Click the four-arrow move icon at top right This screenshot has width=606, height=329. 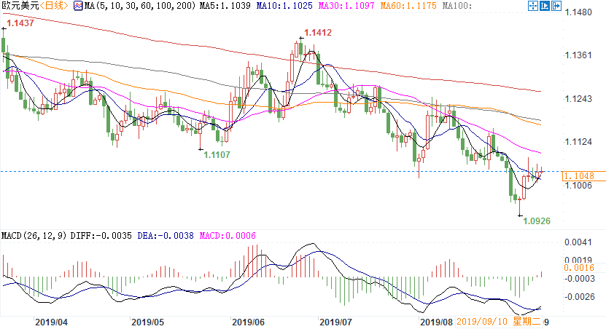point(532,6)
